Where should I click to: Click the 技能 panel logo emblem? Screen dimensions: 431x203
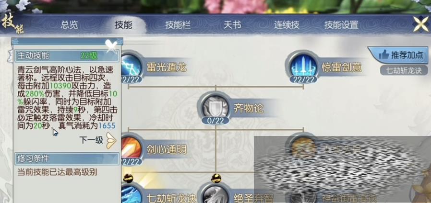pos(12,24)
